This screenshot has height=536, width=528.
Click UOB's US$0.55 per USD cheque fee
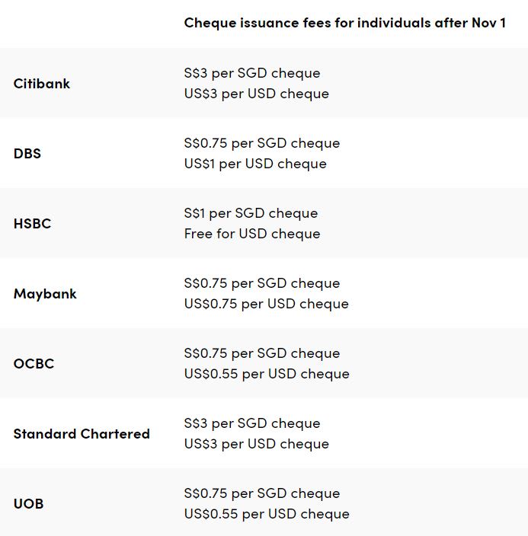pos(266,514)
